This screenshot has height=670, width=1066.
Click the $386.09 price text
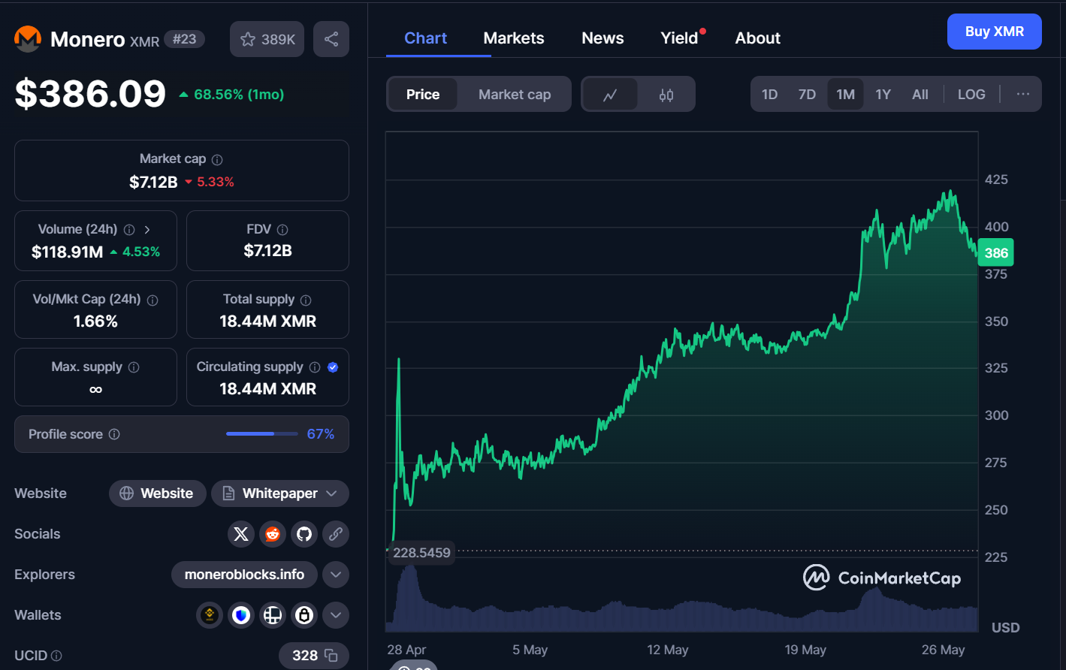(90, 94)
